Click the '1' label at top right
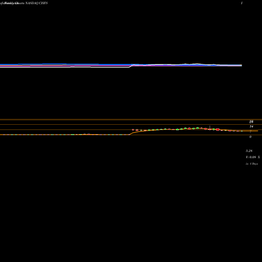The height and width of the screenshot is (262, 262). coord(242,3)
